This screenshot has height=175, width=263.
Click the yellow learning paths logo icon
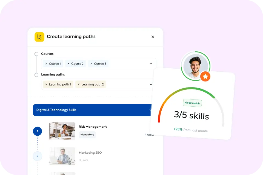pyautogui.click(x=39, y=37)
